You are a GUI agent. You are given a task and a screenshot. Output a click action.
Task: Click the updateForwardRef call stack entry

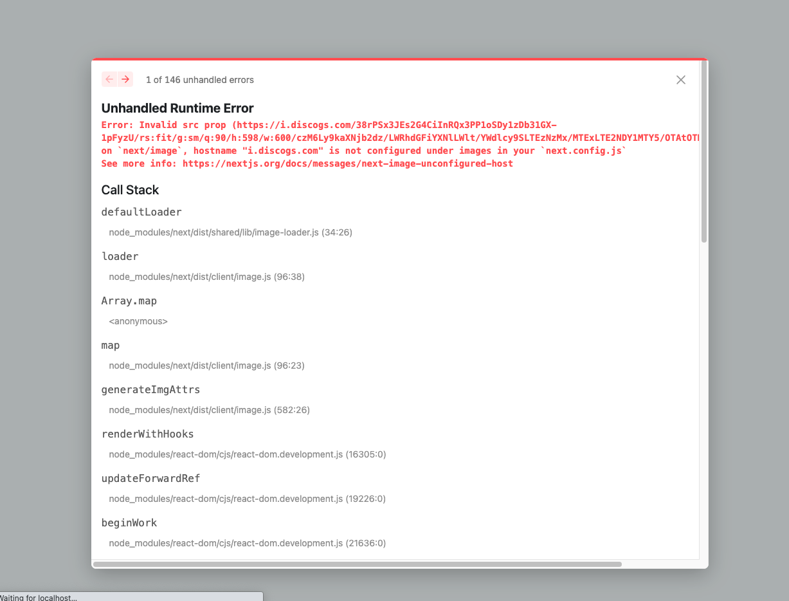[x=151, y=478]
